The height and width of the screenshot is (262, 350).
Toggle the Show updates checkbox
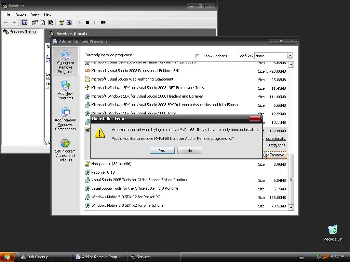point(197,56)
